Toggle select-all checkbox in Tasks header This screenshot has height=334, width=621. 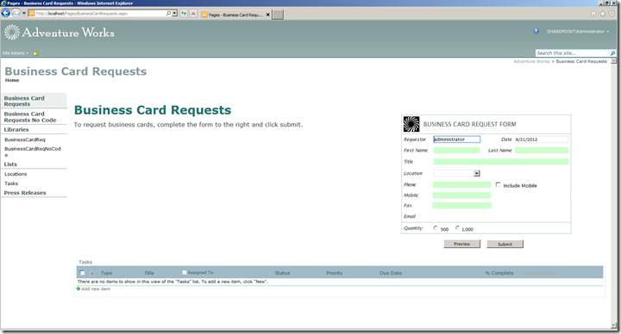[x=82, y=273]
